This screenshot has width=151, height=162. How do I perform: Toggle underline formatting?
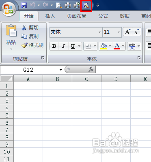pos(73,46)
